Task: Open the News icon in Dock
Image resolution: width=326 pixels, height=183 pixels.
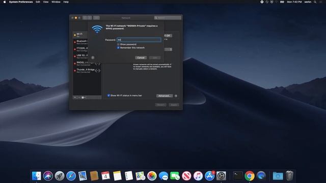Action: (x=186, y=176)
